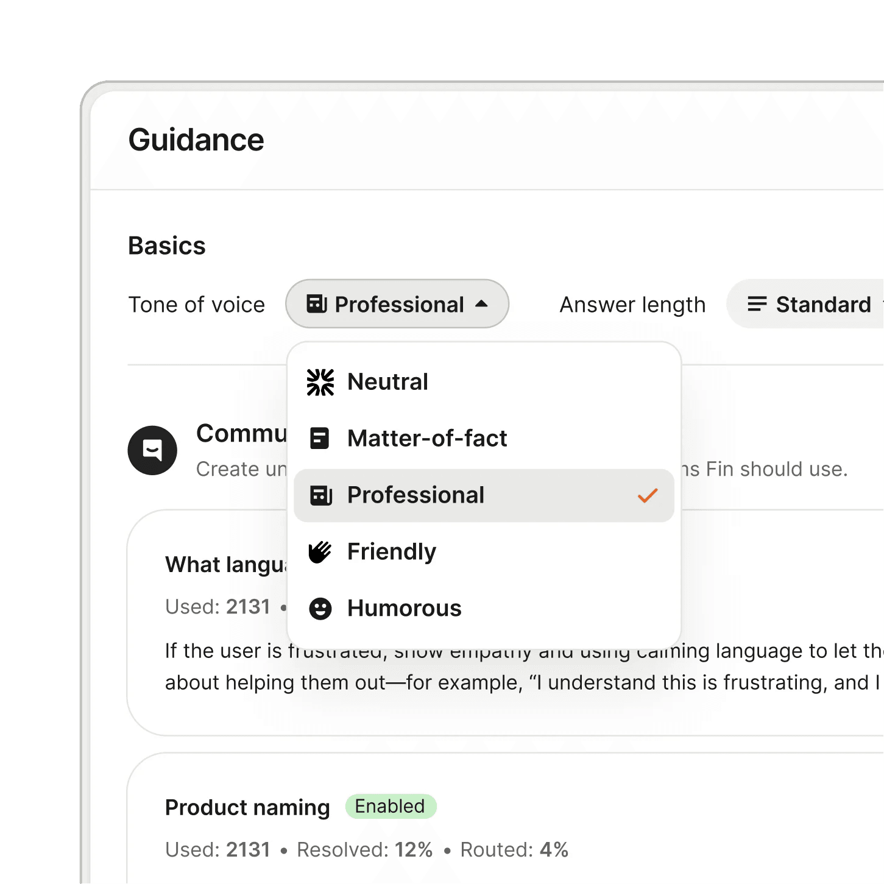Select Neutral from the tone menu
884x884 pixels.
[x=387, y=382]
